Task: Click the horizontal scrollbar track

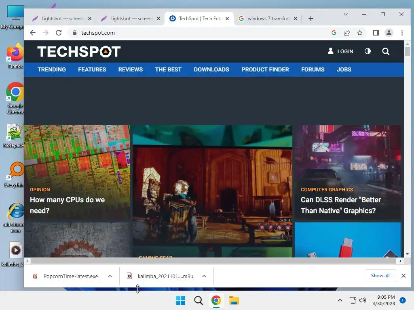Action: point(213,261)
